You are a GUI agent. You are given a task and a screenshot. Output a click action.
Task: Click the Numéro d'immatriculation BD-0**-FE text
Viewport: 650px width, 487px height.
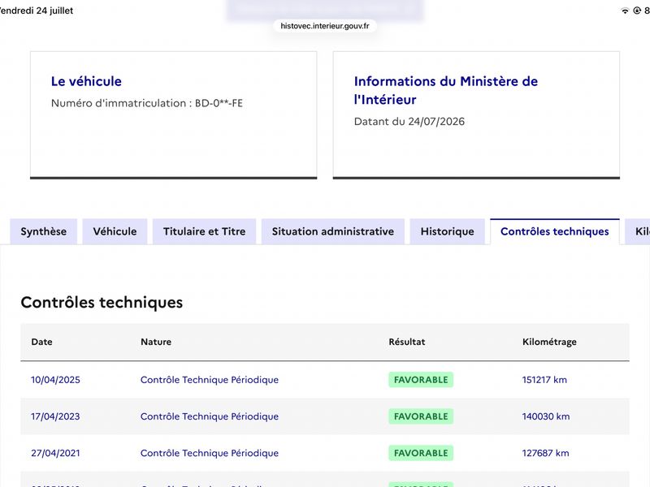(x=147, y=103)
